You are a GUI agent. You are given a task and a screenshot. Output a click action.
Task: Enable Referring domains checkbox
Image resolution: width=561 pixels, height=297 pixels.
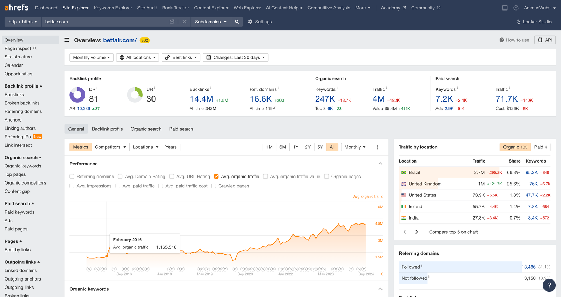click(72, 177)
